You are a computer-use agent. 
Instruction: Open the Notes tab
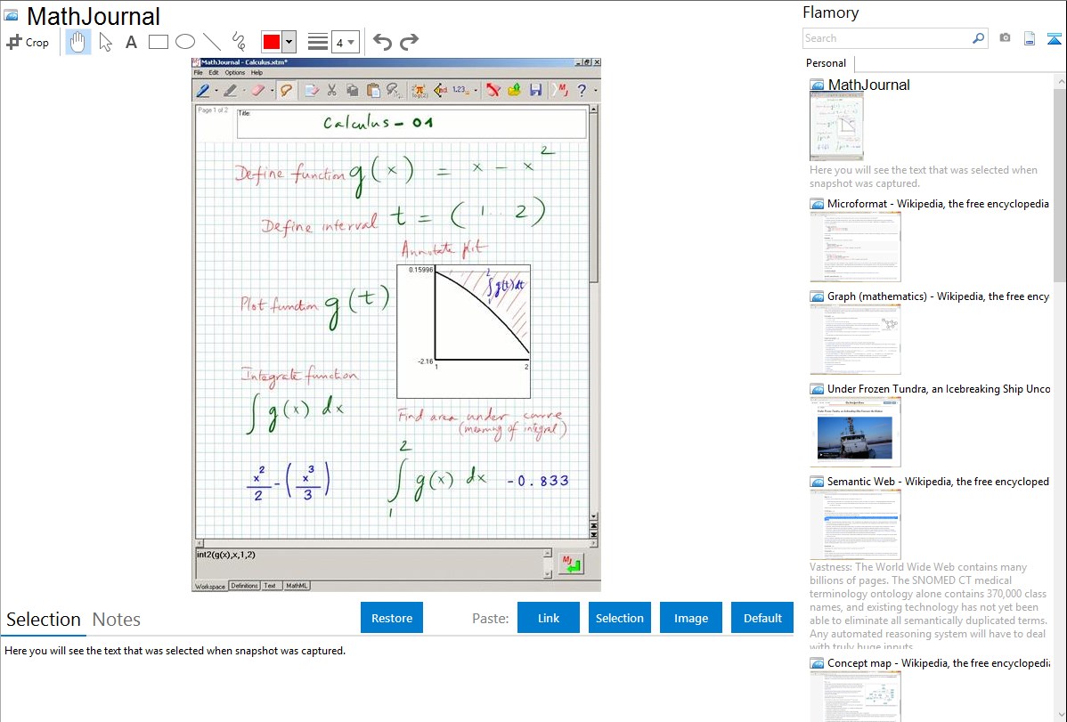tap(117, 620)
